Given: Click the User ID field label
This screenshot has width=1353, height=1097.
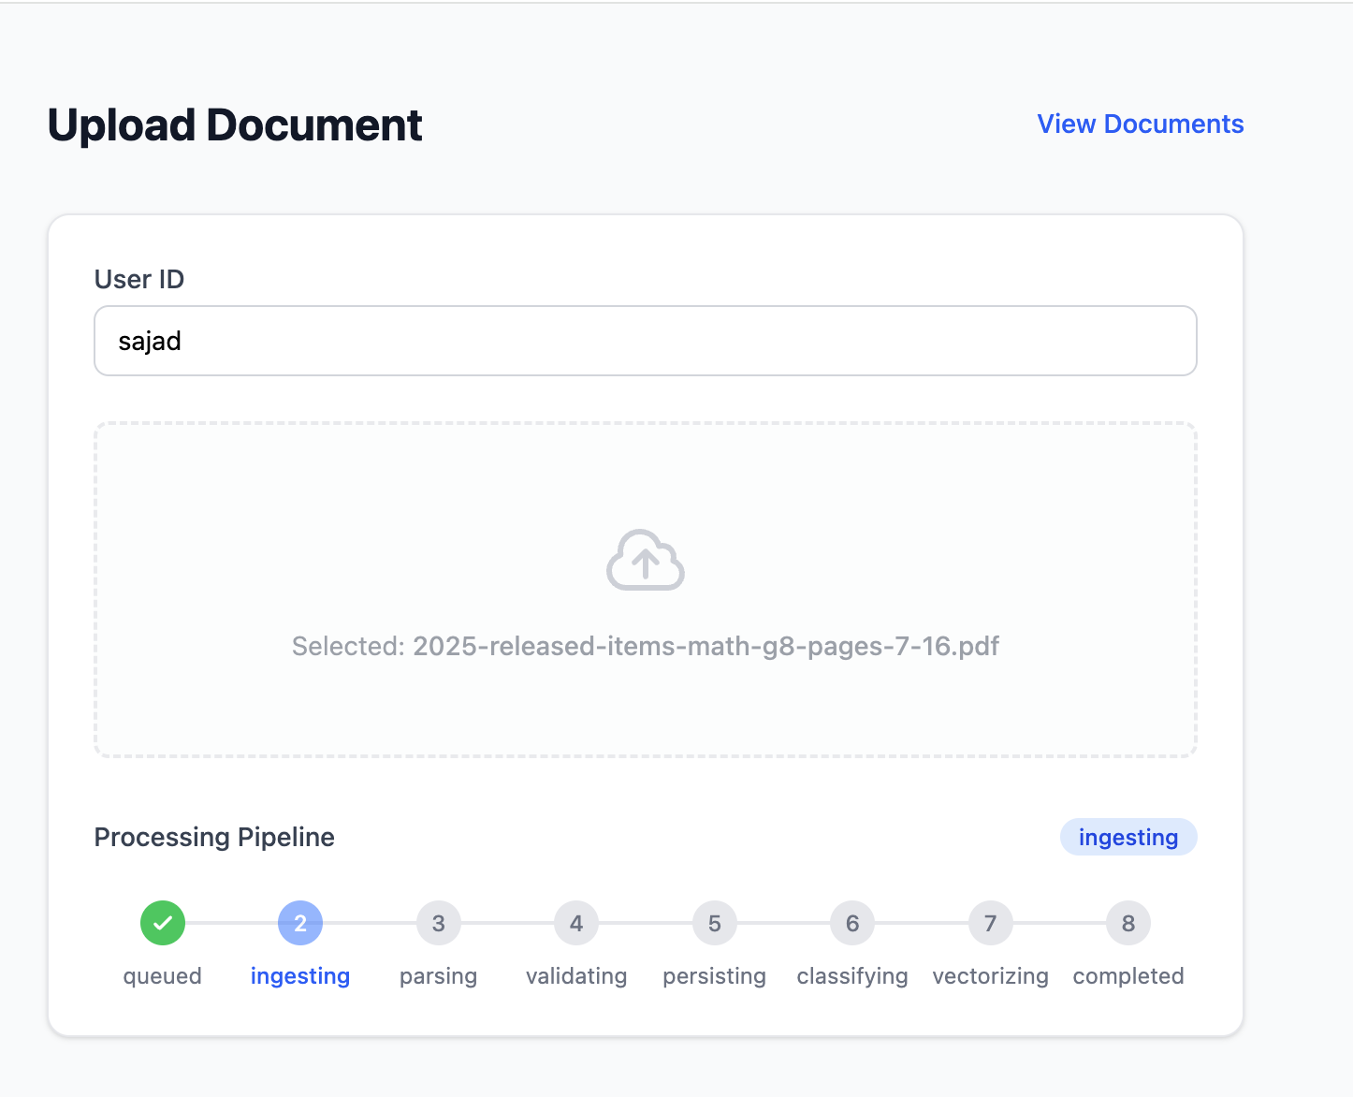Looking at the screenshot, I should point(139,279).
